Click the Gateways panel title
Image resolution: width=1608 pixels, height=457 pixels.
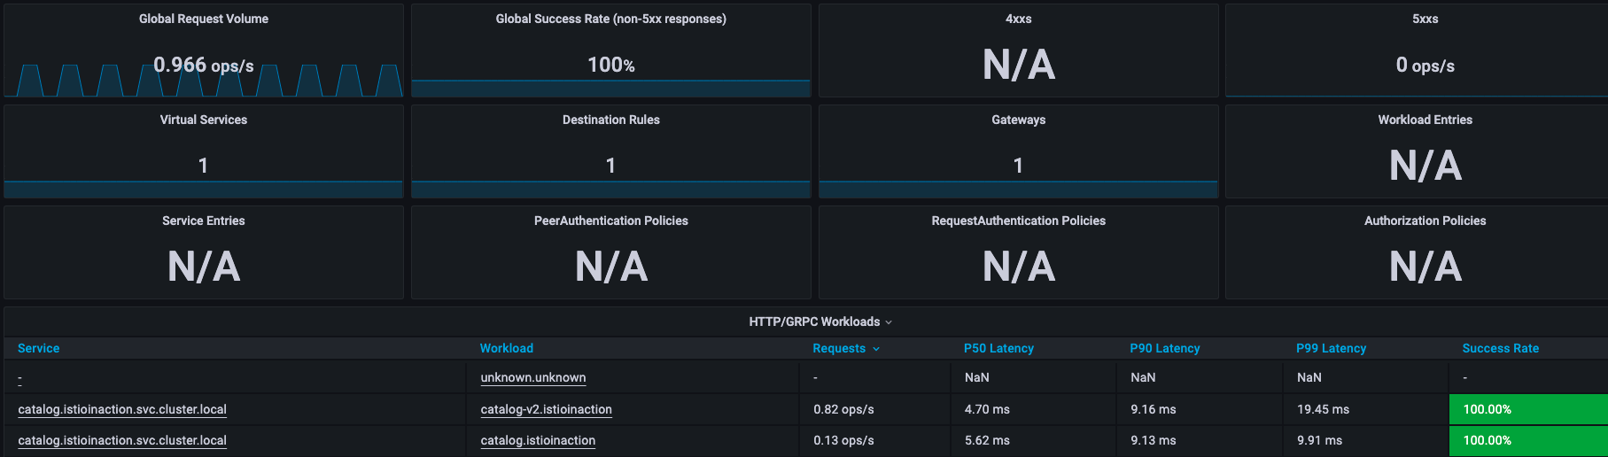click(x=1018, y=120)
